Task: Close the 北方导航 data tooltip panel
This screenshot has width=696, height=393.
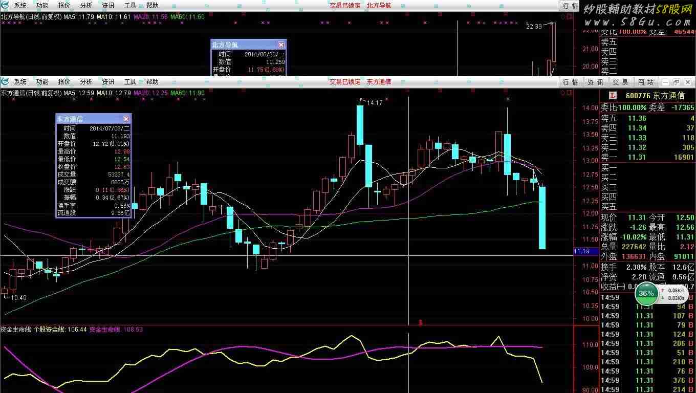Action: point(281,45)
